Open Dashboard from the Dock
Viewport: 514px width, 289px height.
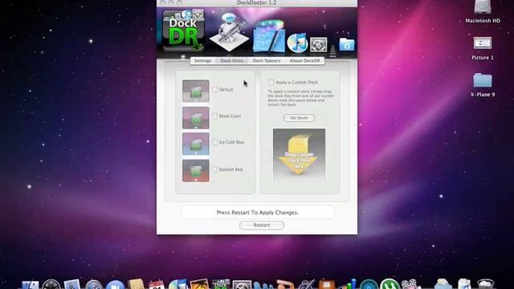(x=51, y=284)
